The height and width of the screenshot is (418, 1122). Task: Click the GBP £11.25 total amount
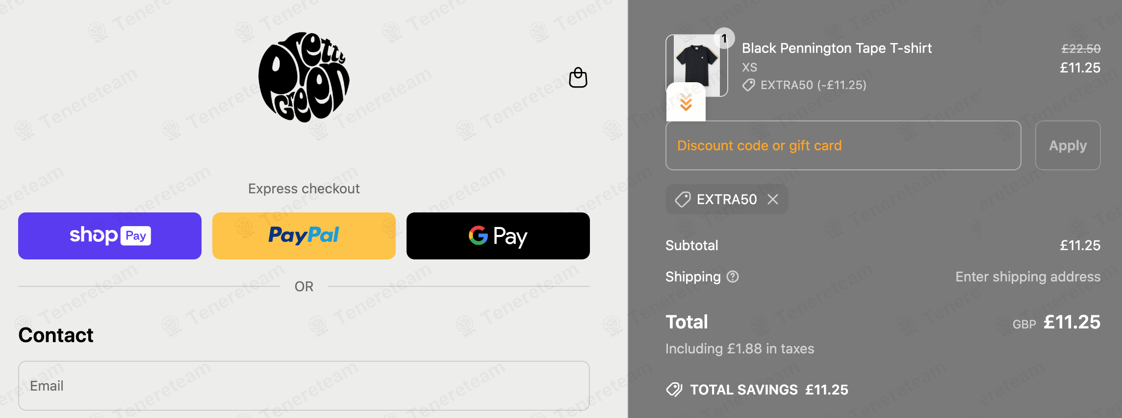(1071, 322)
